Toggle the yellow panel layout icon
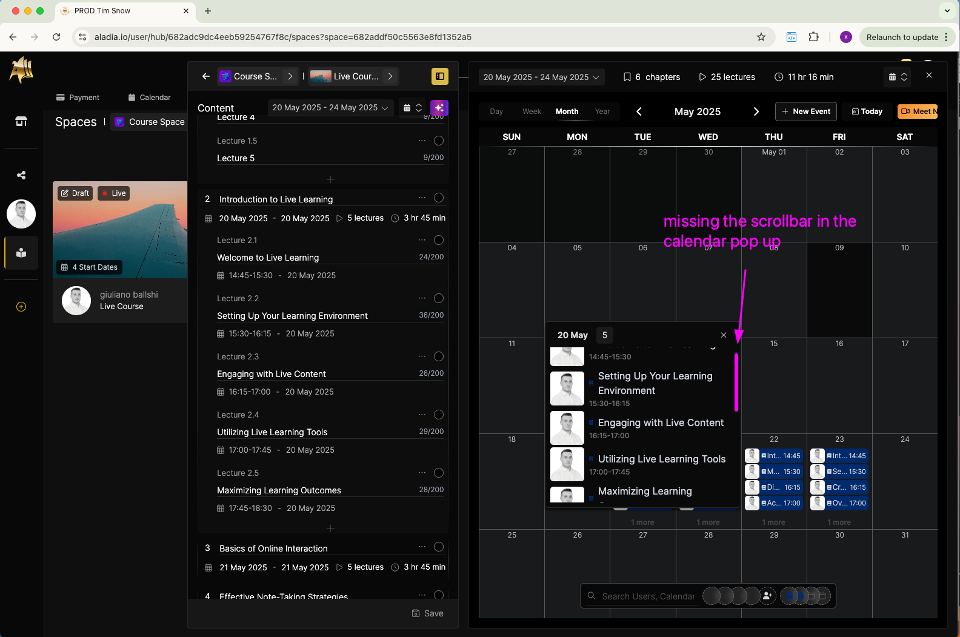Screen dimensions: 960x637 [x=440, y=76]
